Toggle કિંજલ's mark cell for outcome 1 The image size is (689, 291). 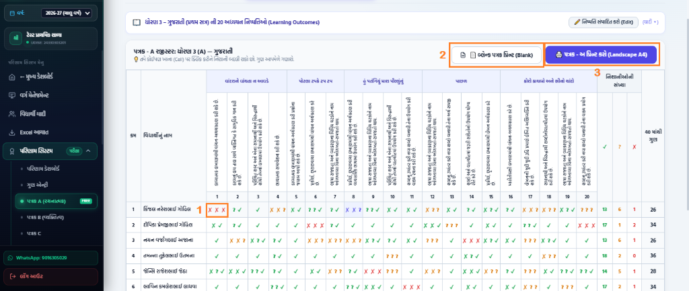click(217, 210)
